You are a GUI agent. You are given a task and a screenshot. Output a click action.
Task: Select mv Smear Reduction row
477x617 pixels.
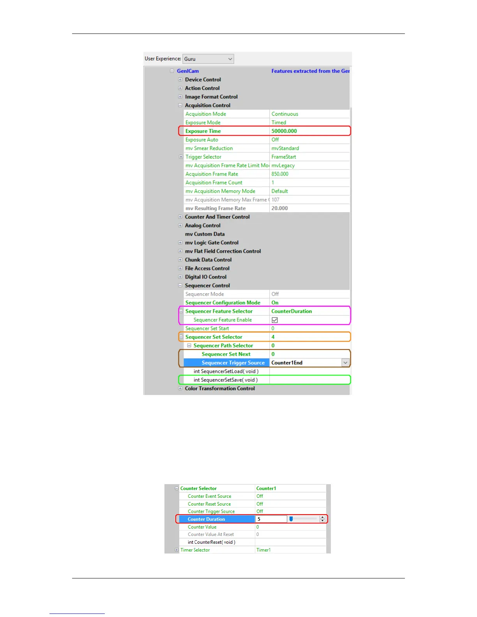click(267, 148)
